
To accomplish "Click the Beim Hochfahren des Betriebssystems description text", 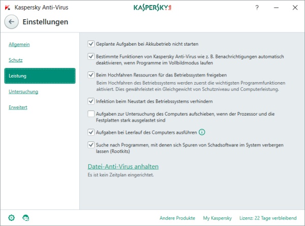I will [x=191, y=86].
